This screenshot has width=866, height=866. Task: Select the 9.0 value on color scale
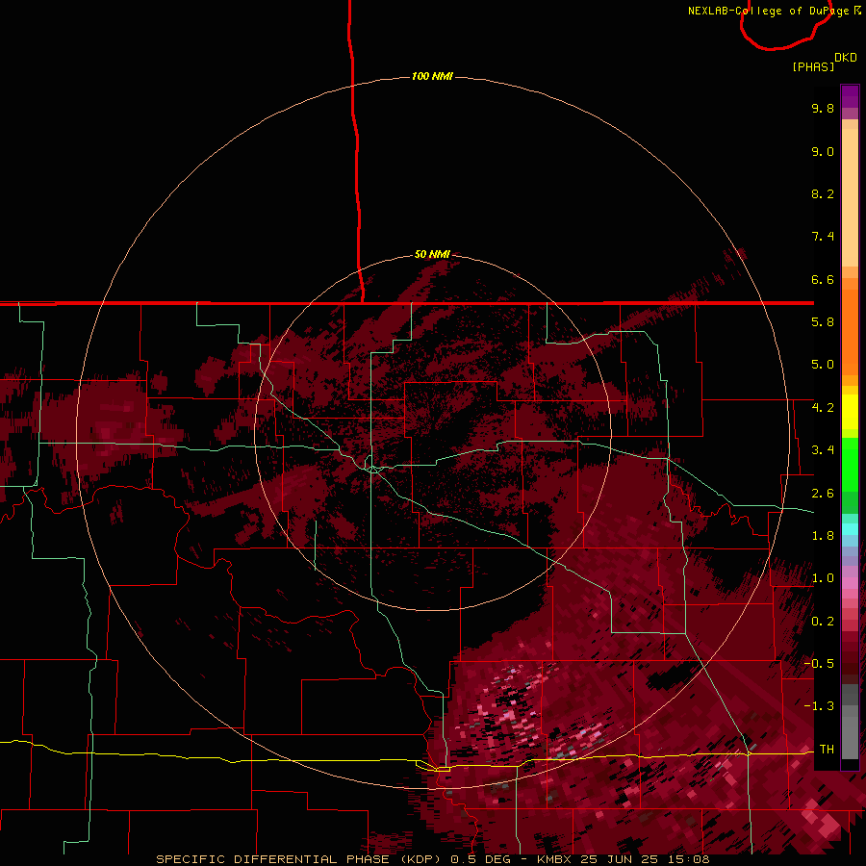point(823,151)
